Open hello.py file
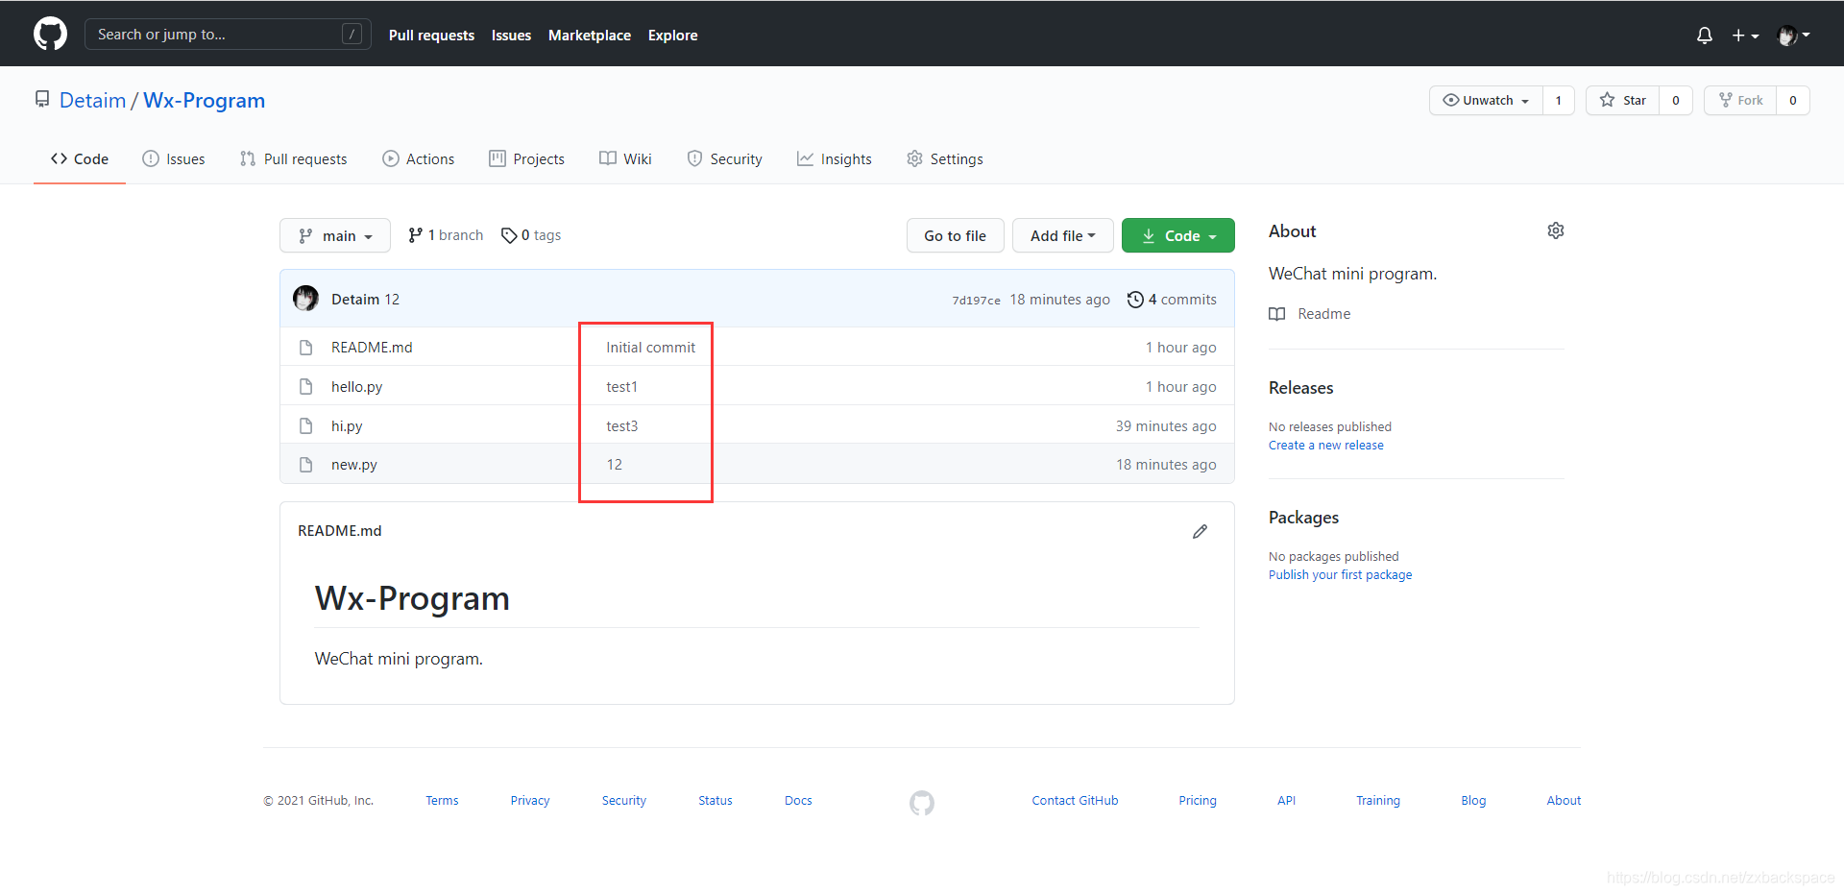This screenshot has width=1844, height=895. [356, 387]
